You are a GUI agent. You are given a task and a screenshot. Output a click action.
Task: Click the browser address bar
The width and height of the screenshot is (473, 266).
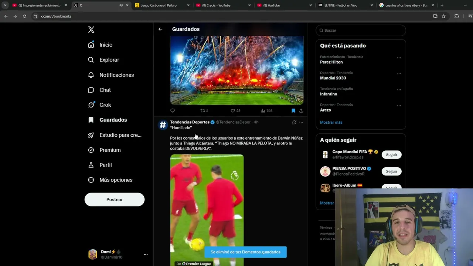coord(233,16)
